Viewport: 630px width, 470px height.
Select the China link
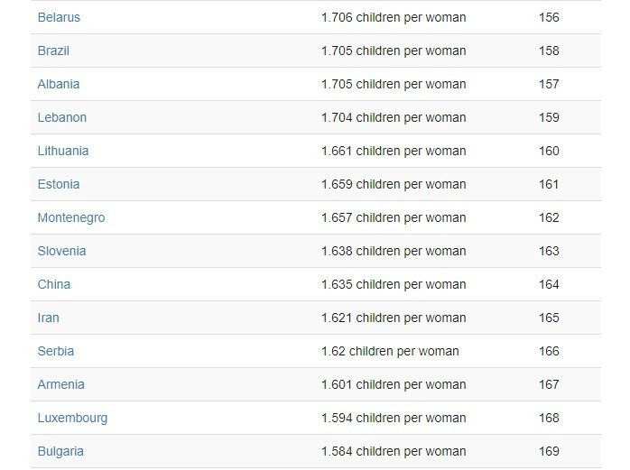coord(54,284)
